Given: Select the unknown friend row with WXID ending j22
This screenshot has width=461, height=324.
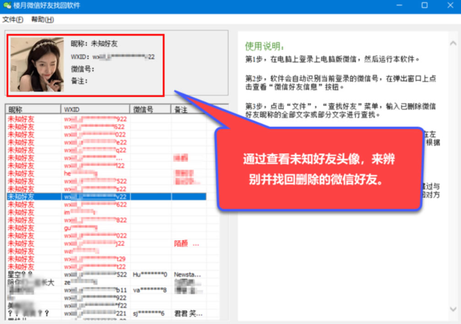Looking at the screenshot, I should coord(106,244).
